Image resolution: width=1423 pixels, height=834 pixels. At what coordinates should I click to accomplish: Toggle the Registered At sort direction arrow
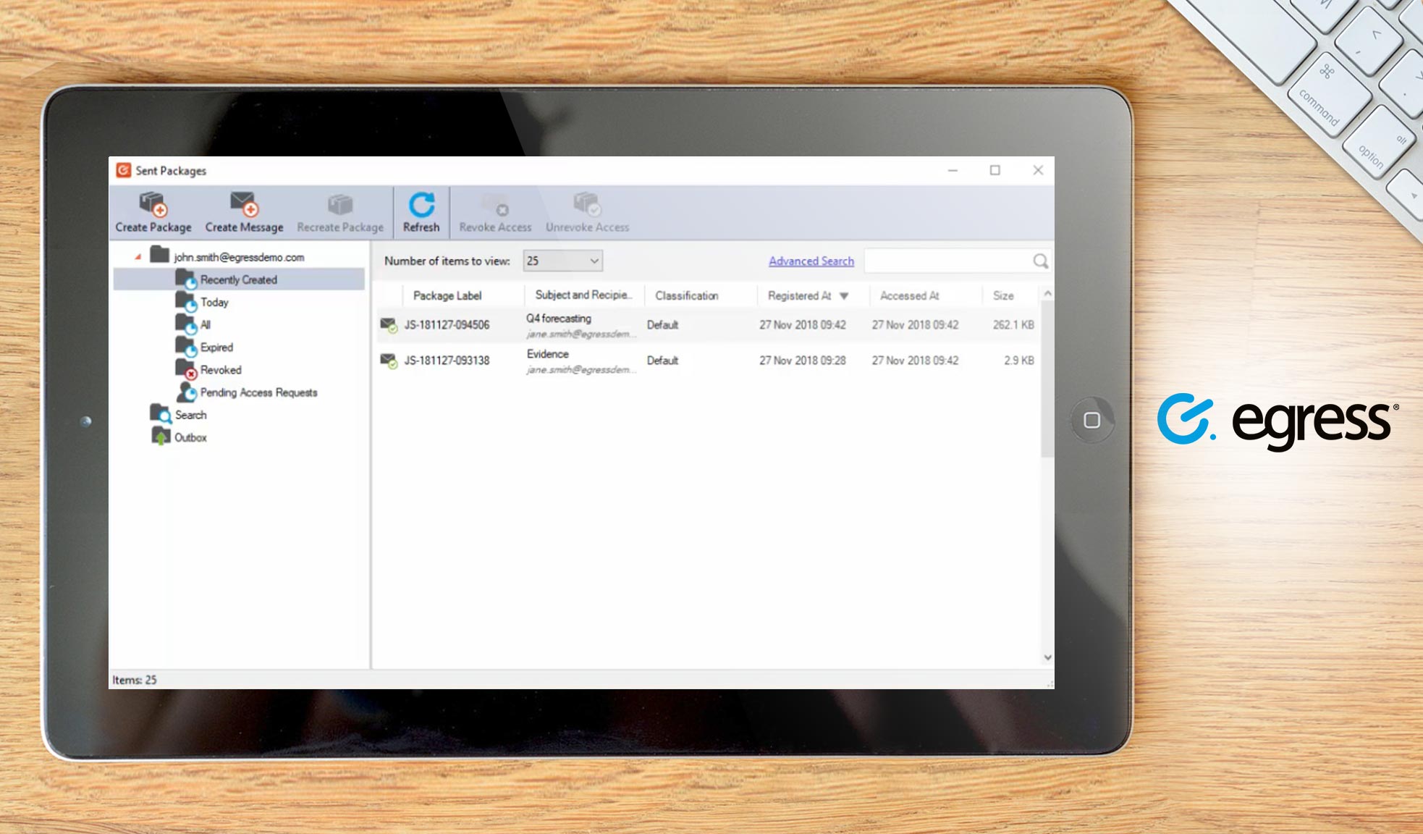pos(844,296)
